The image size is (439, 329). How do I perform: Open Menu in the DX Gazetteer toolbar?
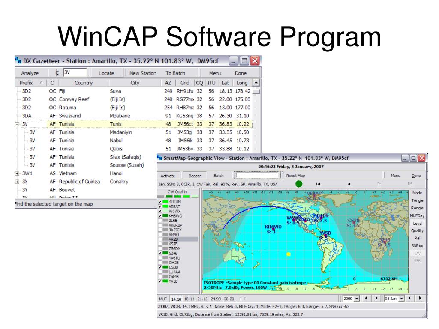coord(215,73)
